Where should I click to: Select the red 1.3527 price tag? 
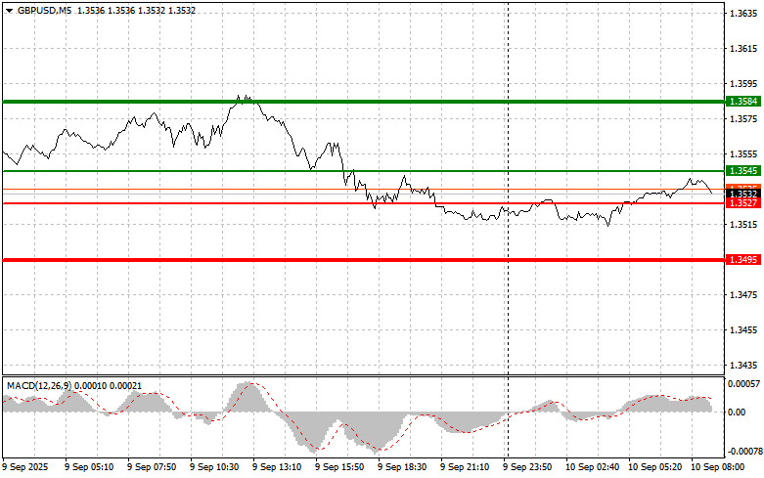[x=740, y=203]
